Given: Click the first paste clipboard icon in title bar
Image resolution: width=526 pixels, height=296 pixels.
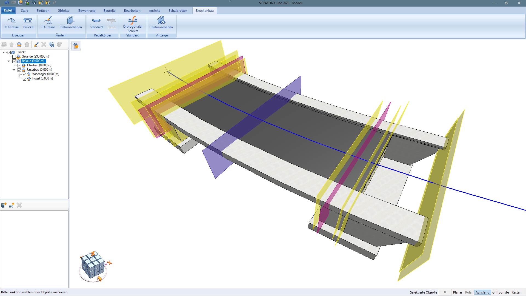Looking at the screenshot, I should pyautogui.click(x=41, y=3).
